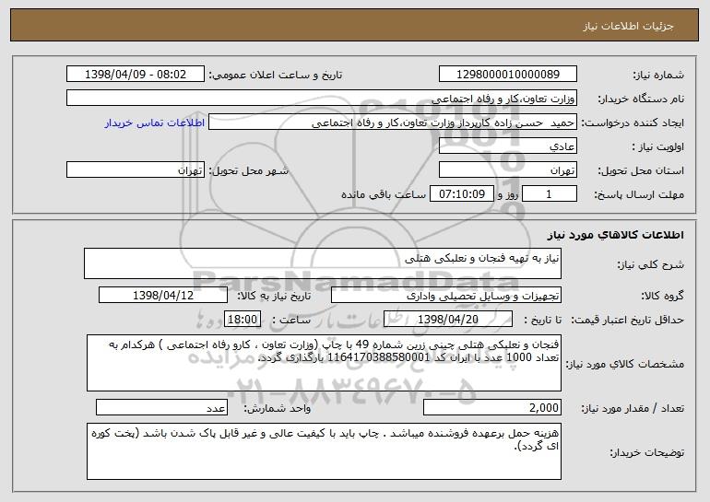Click the ساعت field showing 18:00

(x=243, y=320)
